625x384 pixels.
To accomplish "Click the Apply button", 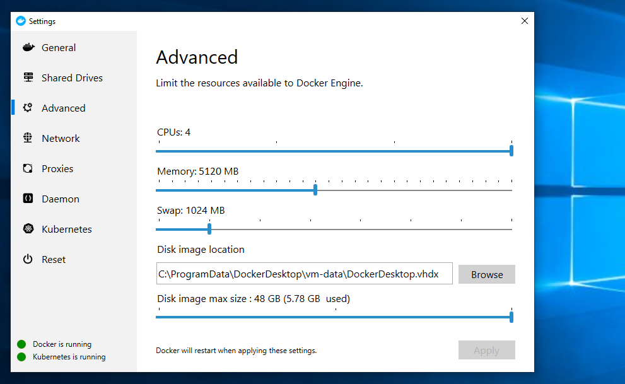I will pos(487,350).
